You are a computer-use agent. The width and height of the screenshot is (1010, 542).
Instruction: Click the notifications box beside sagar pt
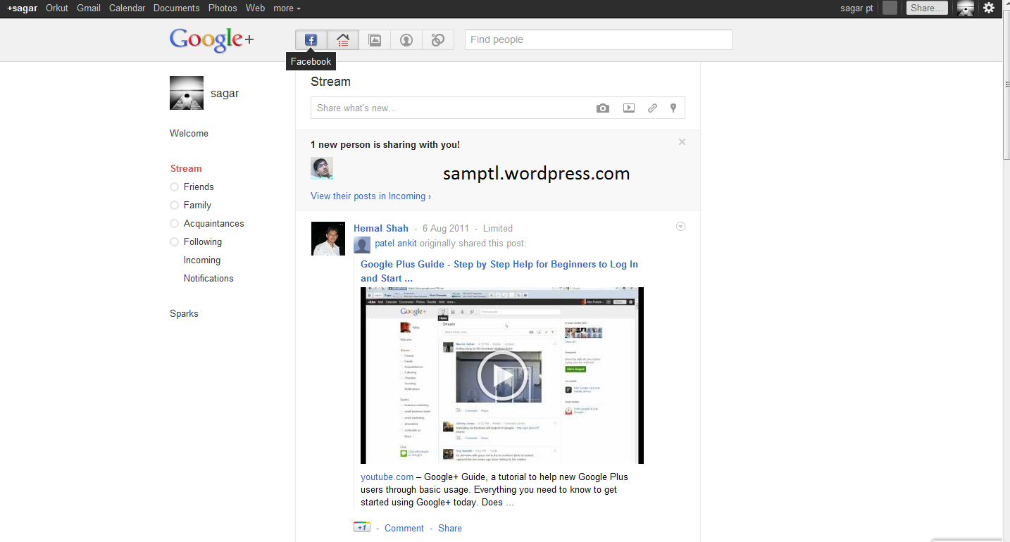click(x=890, y=8)
